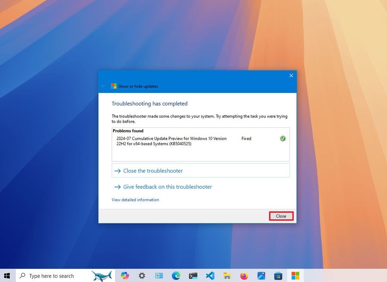Open File Explorer from the taskbar
The height and width of the screenshot is (282, 387).
(x=227, y=276)
